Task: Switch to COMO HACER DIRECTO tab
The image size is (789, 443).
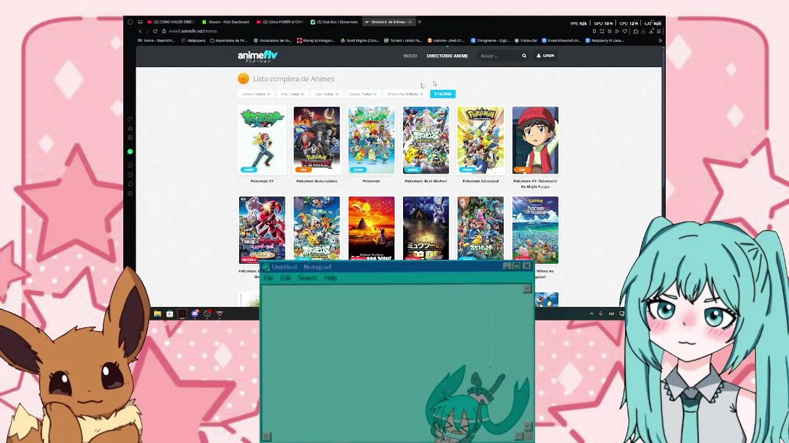Action: [x=171, y=22]
